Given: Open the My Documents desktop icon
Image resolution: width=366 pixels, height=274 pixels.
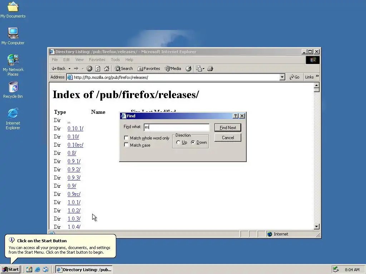Looking at the screenshot, I should click(x=13, y=10).
